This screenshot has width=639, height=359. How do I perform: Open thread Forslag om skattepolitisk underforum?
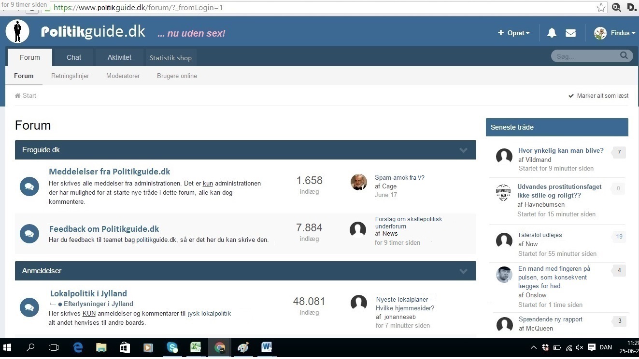click(x=409, y=222)
